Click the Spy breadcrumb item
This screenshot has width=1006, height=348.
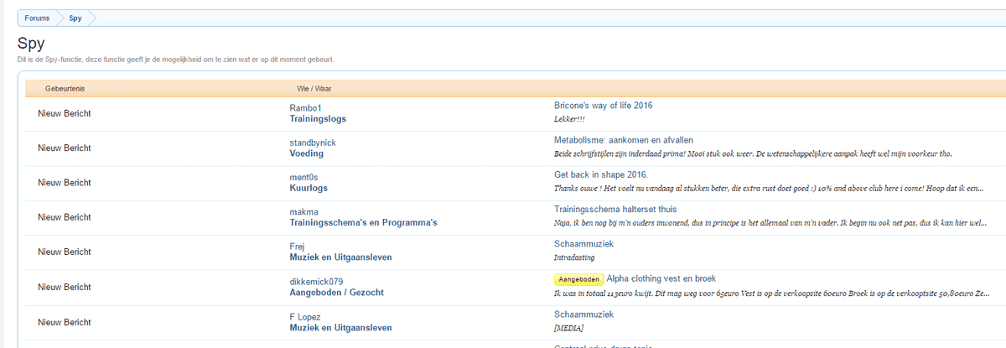[75, 18]
